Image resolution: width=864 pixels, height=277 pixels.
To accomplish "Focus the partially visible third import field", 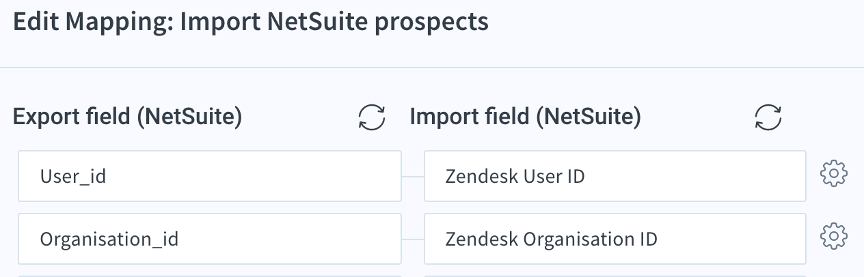I will (615, 276).
